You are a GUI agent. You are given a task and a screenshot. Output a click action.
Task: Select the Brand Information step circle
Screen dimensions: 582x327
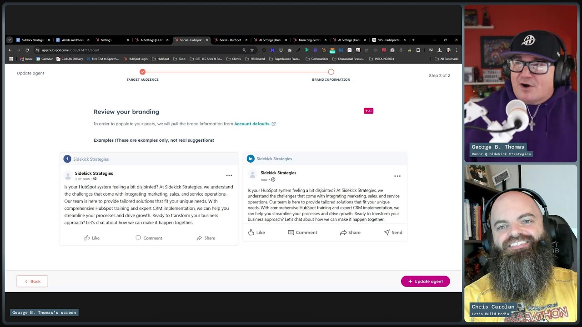331,72
